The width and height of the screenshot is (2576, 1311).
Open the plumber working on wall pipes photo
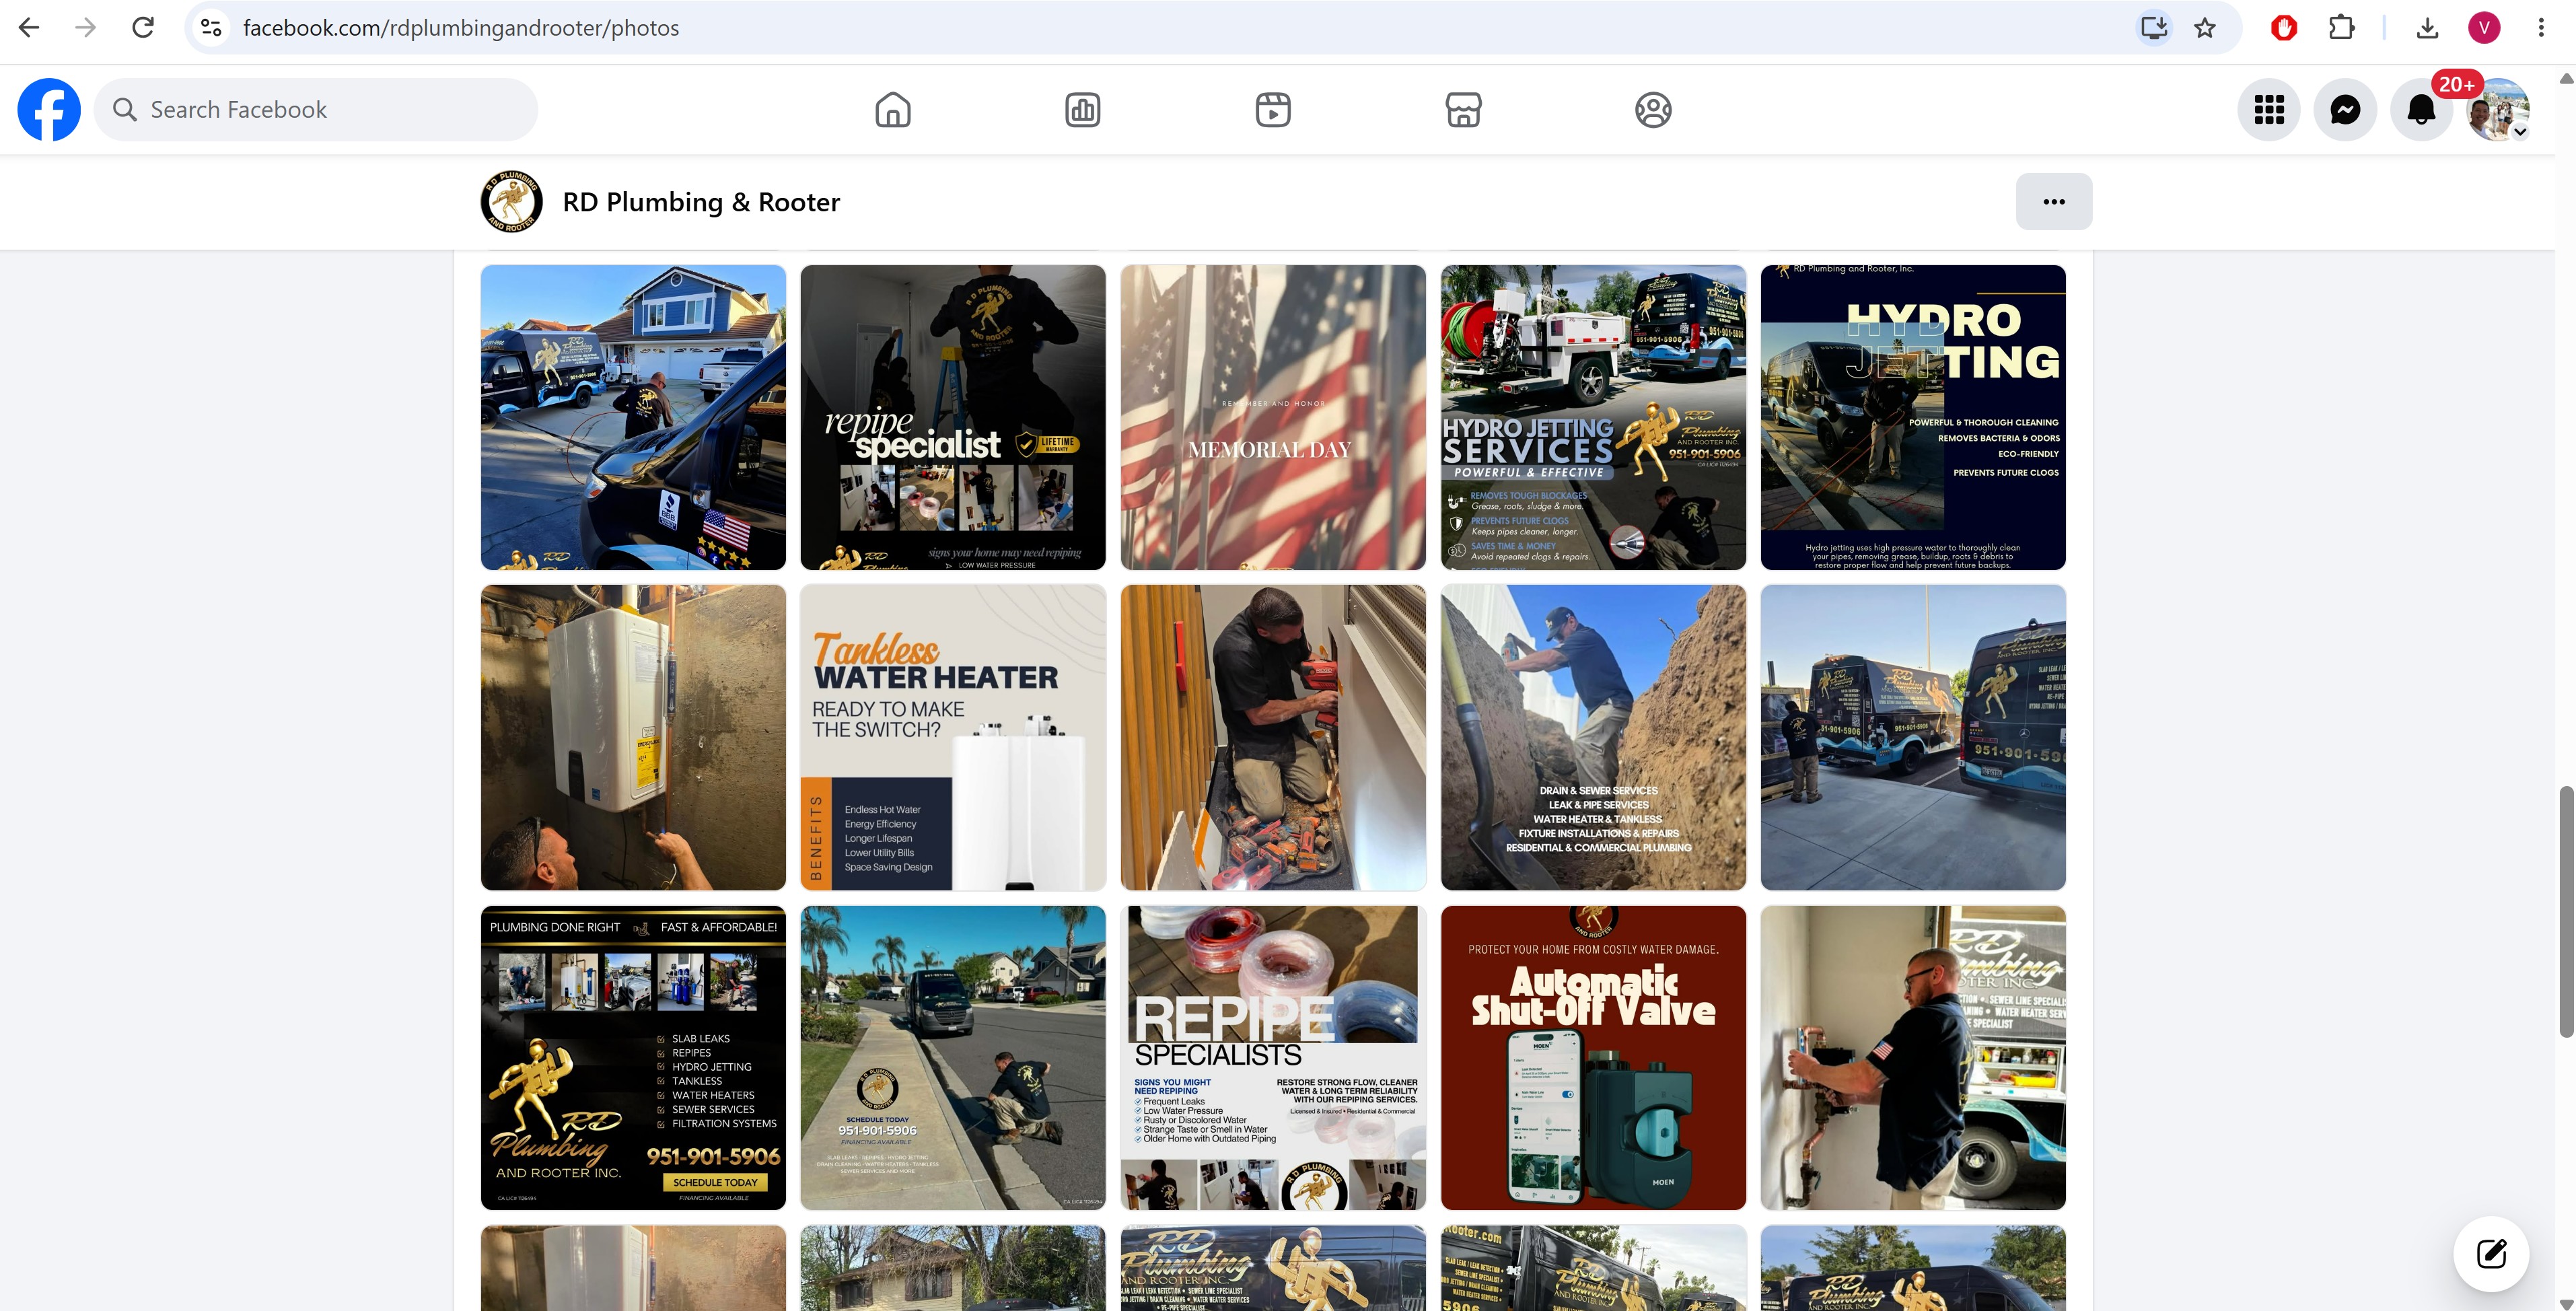(1913, 1058)
